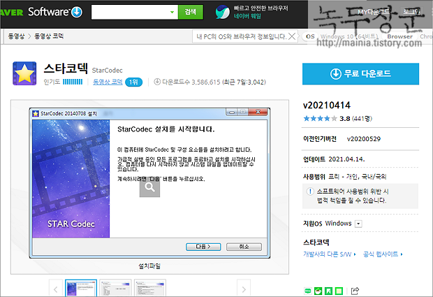
Task: Close the OS and browser info tooltip
Action: 292,36
